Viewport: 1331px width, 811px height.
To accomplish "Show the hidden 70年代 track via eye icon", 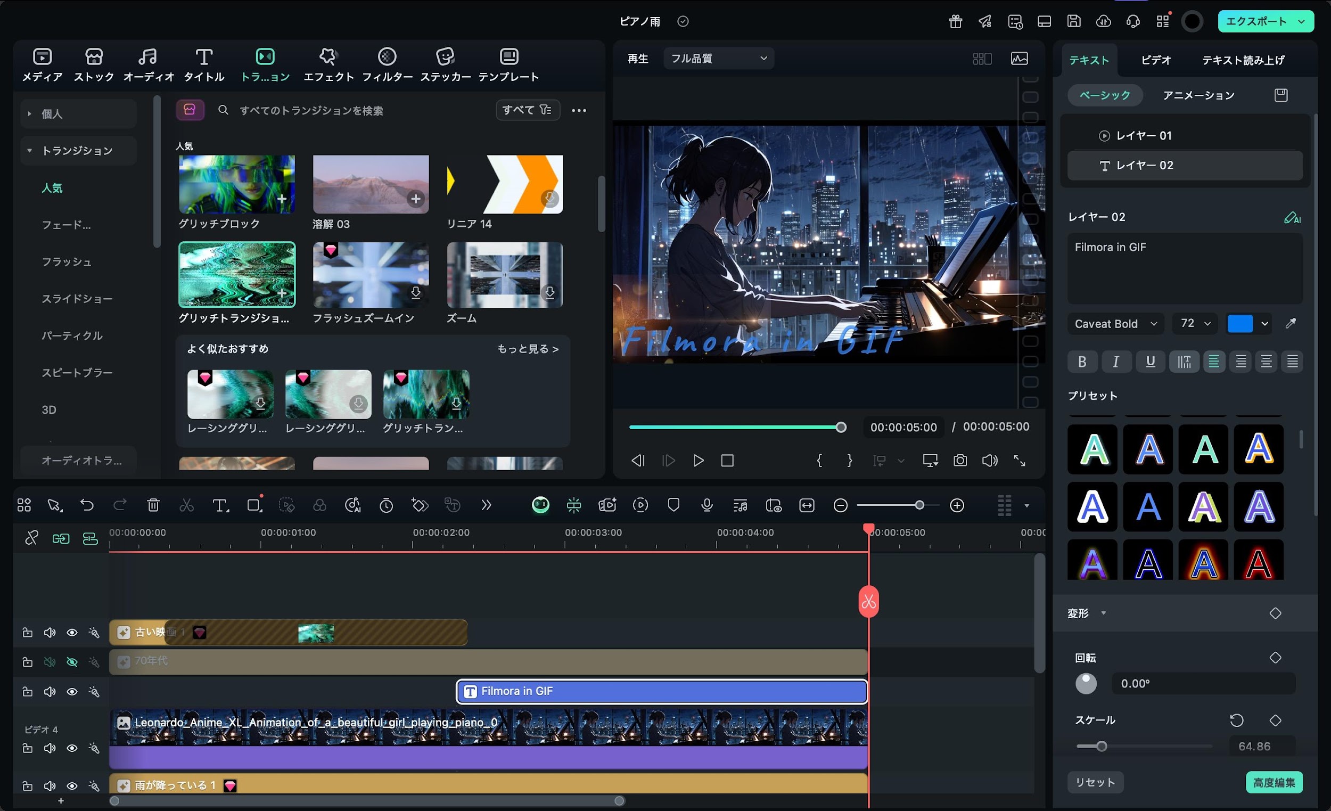I will pos(72,662).
